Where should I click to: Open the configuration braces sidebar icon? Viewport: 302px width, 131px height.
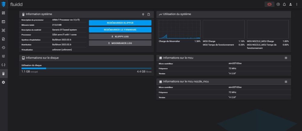[3, 65]
